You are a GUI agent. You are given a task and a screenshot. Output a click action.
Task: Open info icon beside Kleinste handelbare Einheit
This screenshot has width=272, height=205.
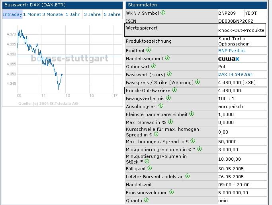tap(192, 114)
